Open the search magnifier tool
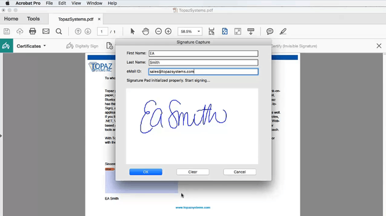The height and width of the screenshot is (216, 386). pos(59,31)
